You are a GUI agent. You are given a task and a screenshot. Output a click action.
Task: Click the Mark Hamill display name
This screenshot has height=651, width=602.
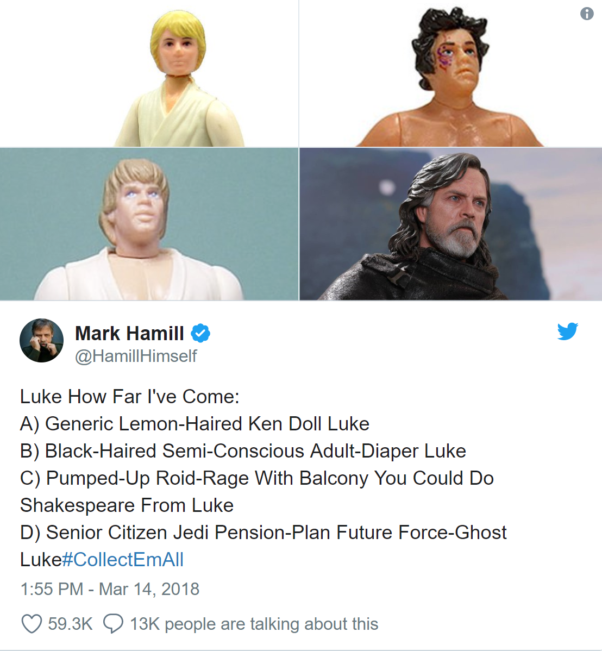point(129,333)
